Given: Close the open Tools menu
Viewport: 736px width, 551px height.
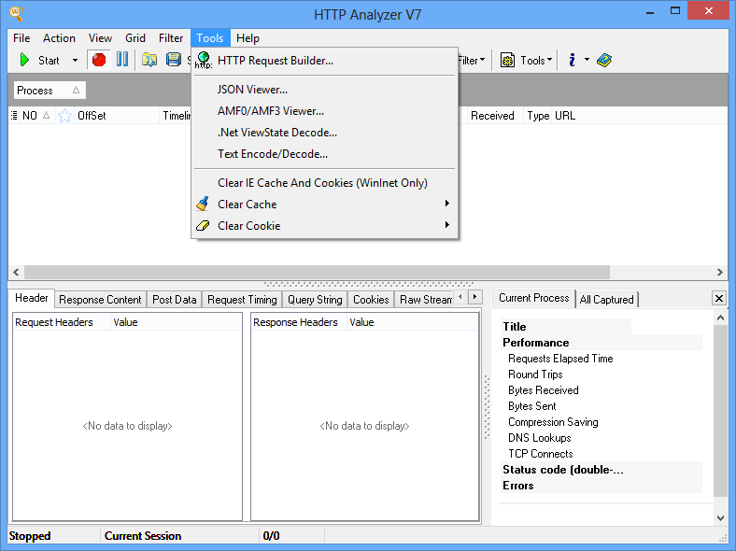Looking at the screenshot, I should click(210, 38).
